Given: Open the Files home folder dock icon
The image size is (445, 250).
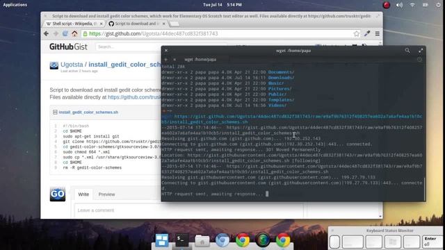Looking at the screenshot, I should point(202,240).
